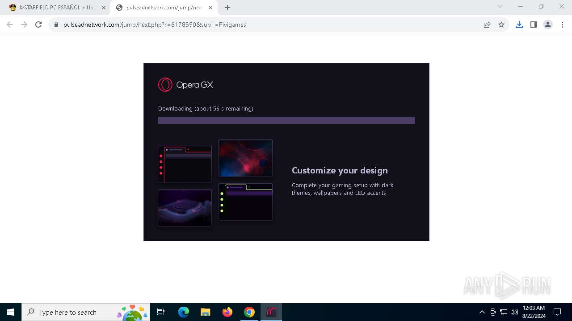The image size is (572, 321).
Task: Click the 'Customize your design' heading
Action: [x=340, y=170]
